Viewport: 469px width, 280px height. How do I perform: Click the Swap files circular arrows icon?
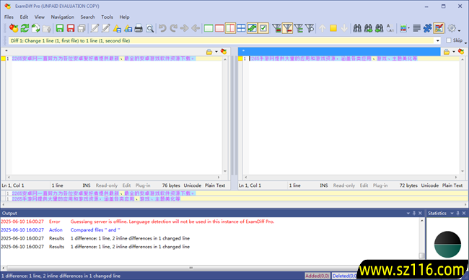(35, 28)
